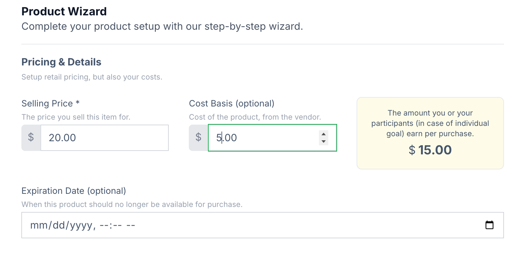Select the AM/PM segment of Expiration Date
Viewport: 514px width, 253px height.
click(x=131, y=225)
